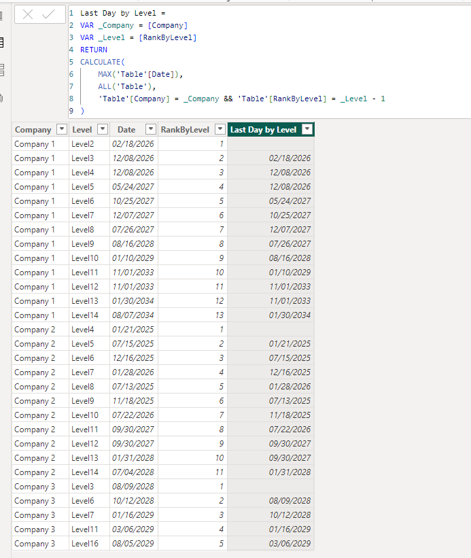Select Last Day cell 08/16/2028 in Level10 row

pyautogui.click(x=271, y=258)
